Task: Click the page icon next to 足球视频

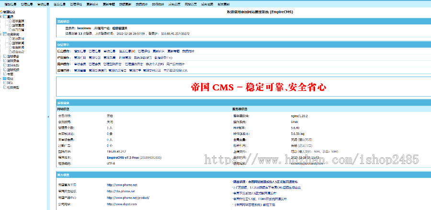Action: [x=5, y=66]
